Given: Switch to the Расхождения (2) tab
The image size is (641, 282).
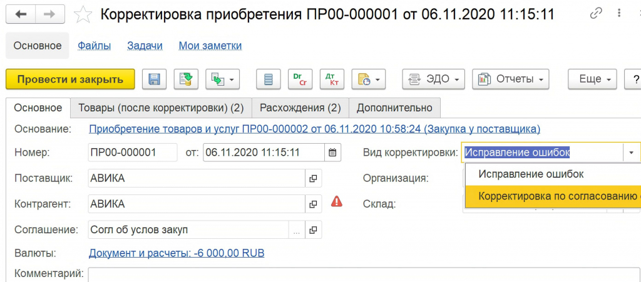Looking at the screenshot, I should pos(300,108).
